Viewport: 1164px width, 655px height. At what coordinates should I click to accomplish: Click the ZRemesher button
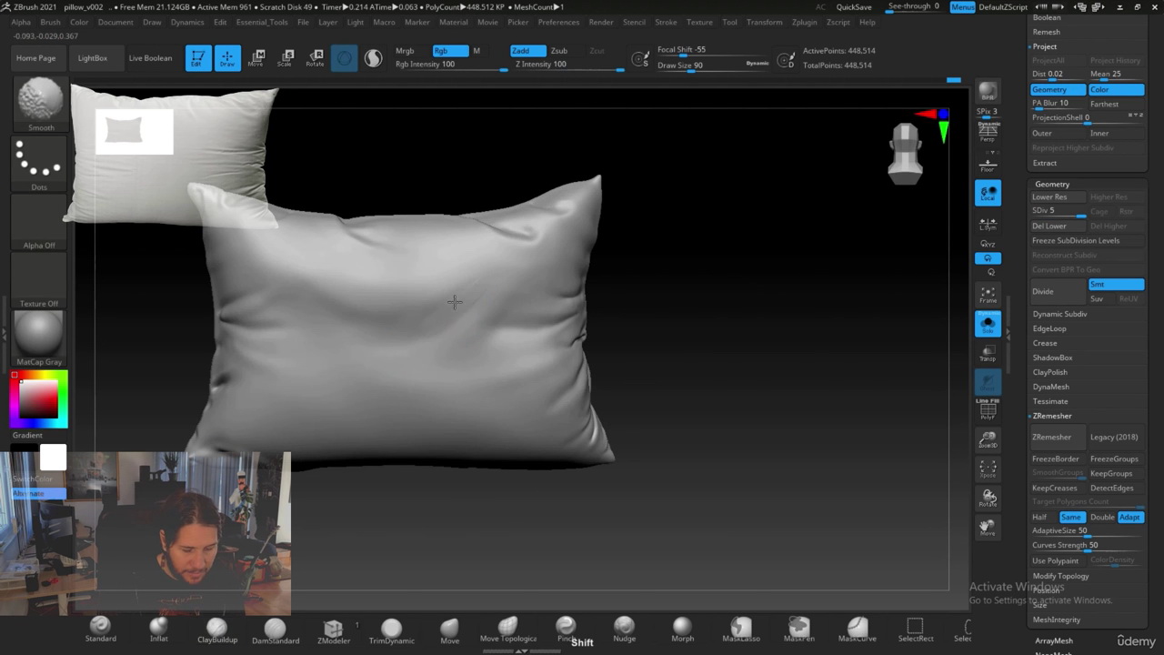pyautogui.click(x=1058, y=438)
